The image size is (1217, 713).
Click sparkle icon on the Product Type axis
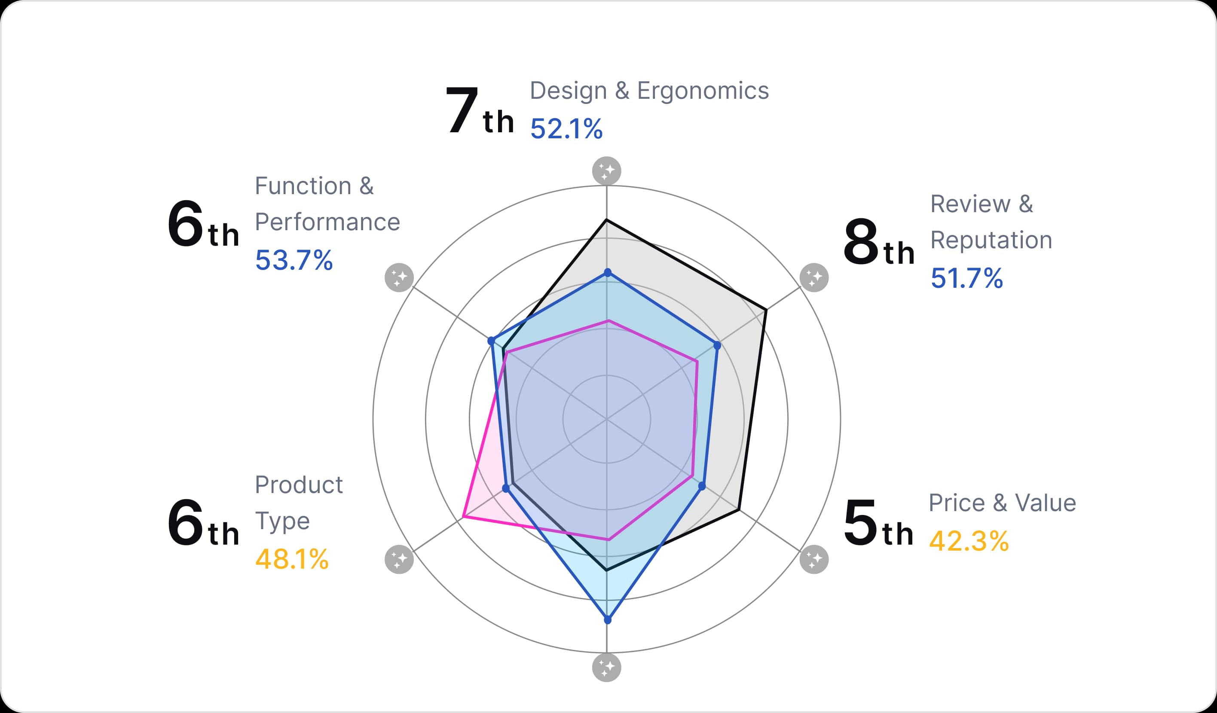[x=399, y=560]
